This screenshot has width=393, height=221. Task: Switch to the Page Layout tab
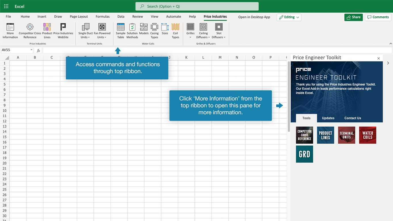[79, 17]
